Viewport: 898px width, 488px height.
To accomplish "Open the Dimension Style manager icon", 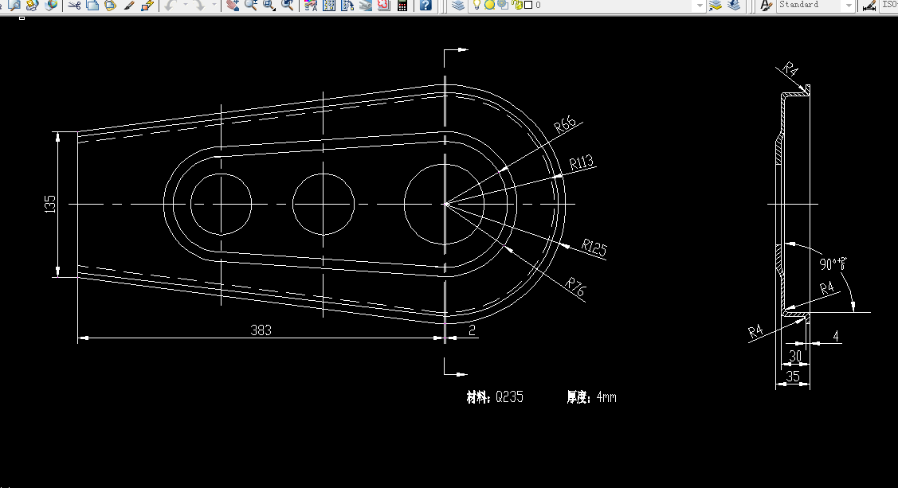I will tap(869, 5).
